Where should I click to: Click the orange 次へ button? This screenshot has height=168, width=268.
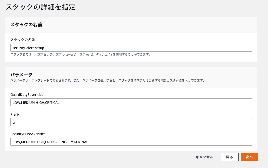249,157
